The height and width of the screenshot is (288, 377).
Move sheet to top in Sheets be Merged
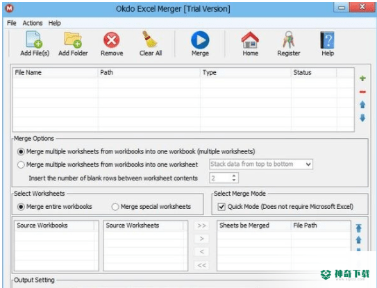tap(358, 228)
